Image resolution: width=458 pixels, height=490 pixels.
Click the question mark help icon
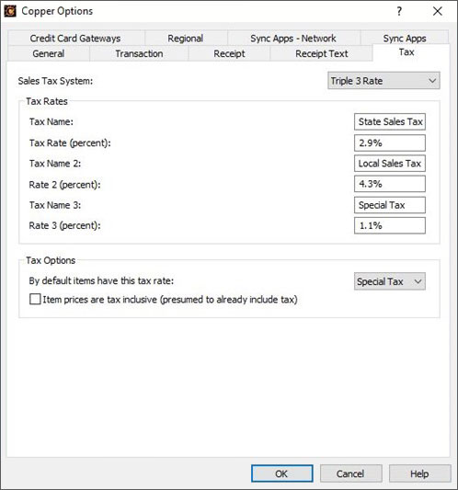point(399,12)
